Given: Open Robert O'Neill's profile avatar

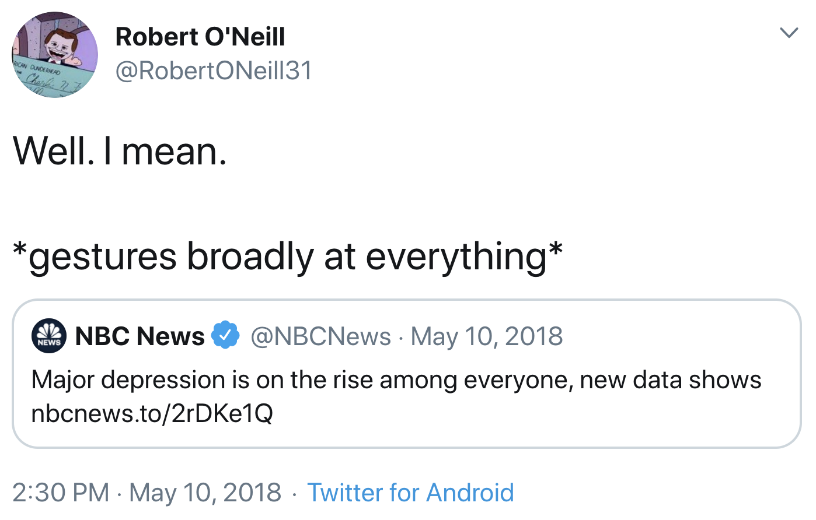Looking at the screenshot, I should tap(55, 54).
